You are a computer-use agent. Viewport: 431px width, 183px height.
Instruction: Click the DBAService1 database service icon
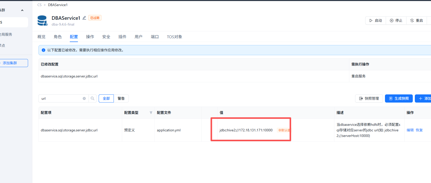[x=42, y=21]
